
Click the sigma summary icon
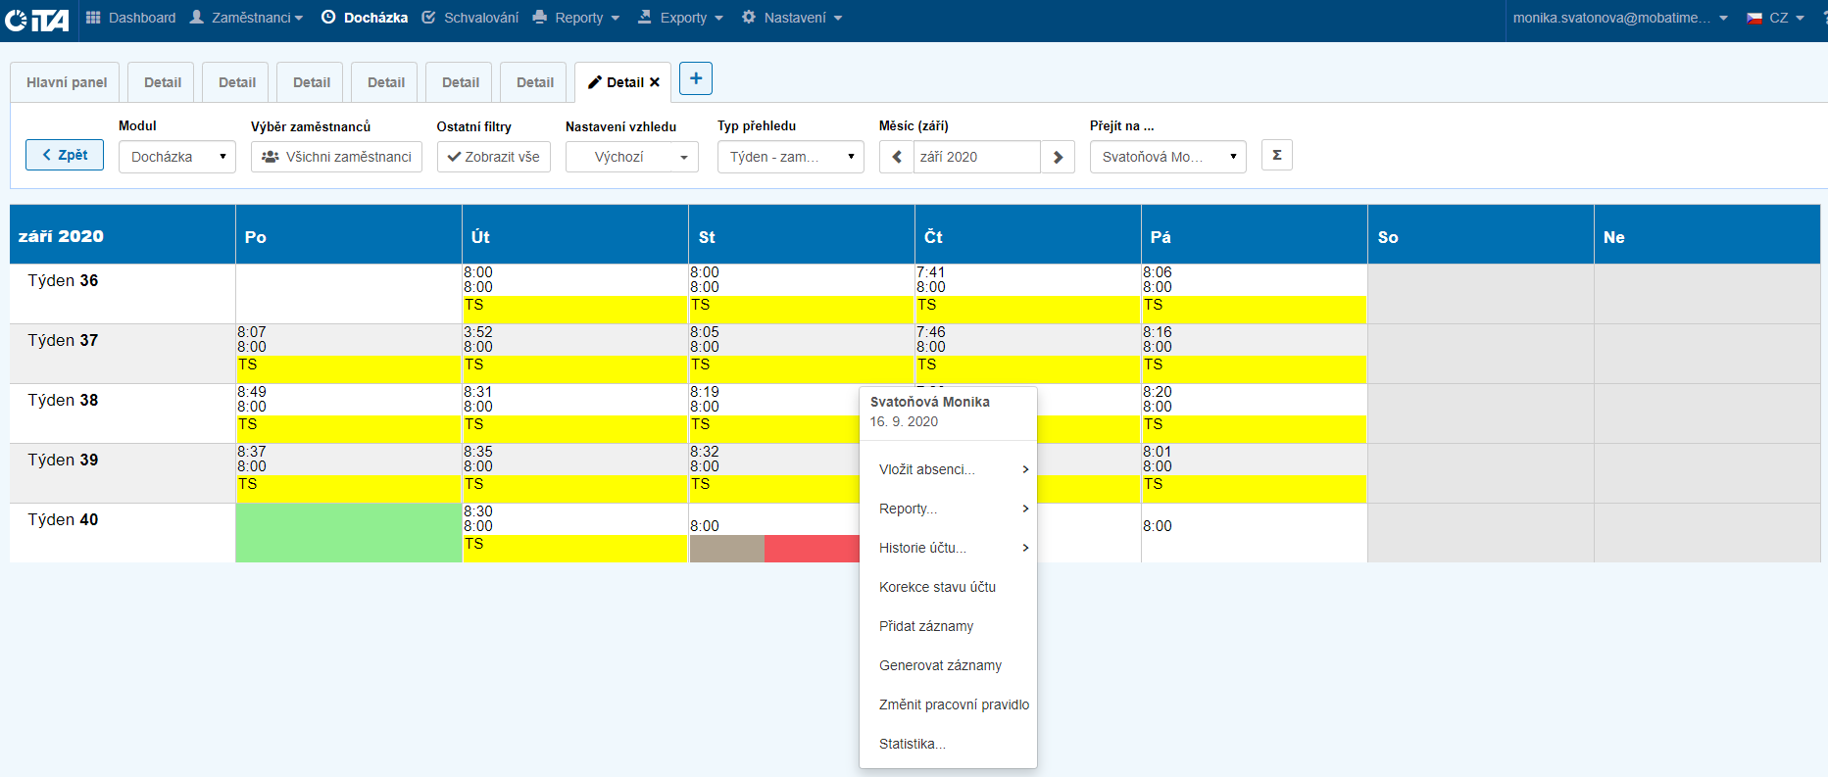(1276, 155)
